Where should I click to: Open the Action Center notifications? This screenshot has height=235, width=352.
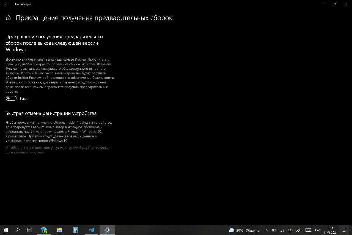pyautogui.click(x=344, y=230)
